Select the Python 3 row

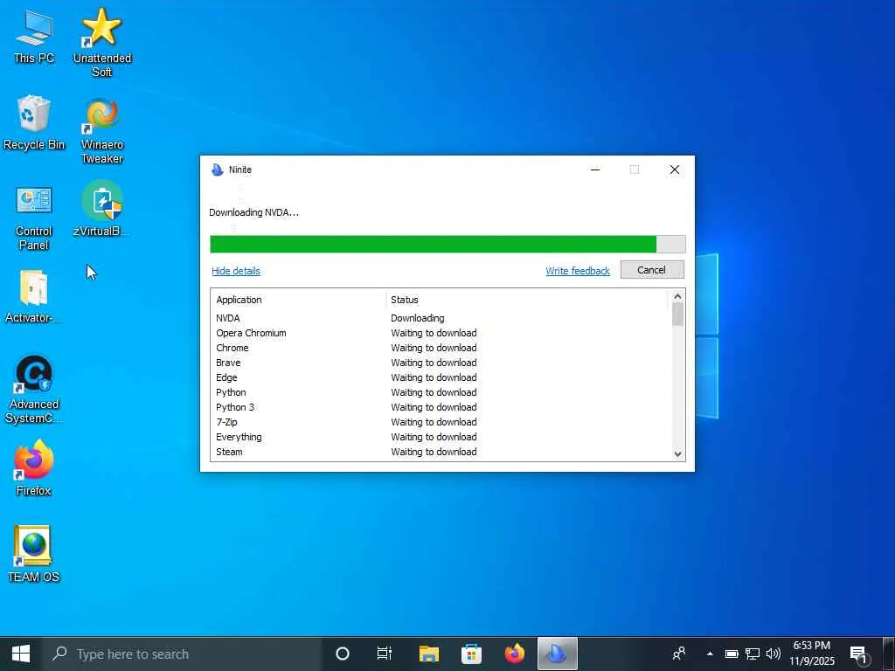tap(441, 407)
